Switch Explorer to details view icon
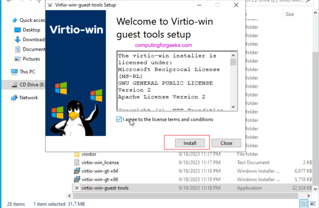Screen dimensions: 319x208 point(304,204)
